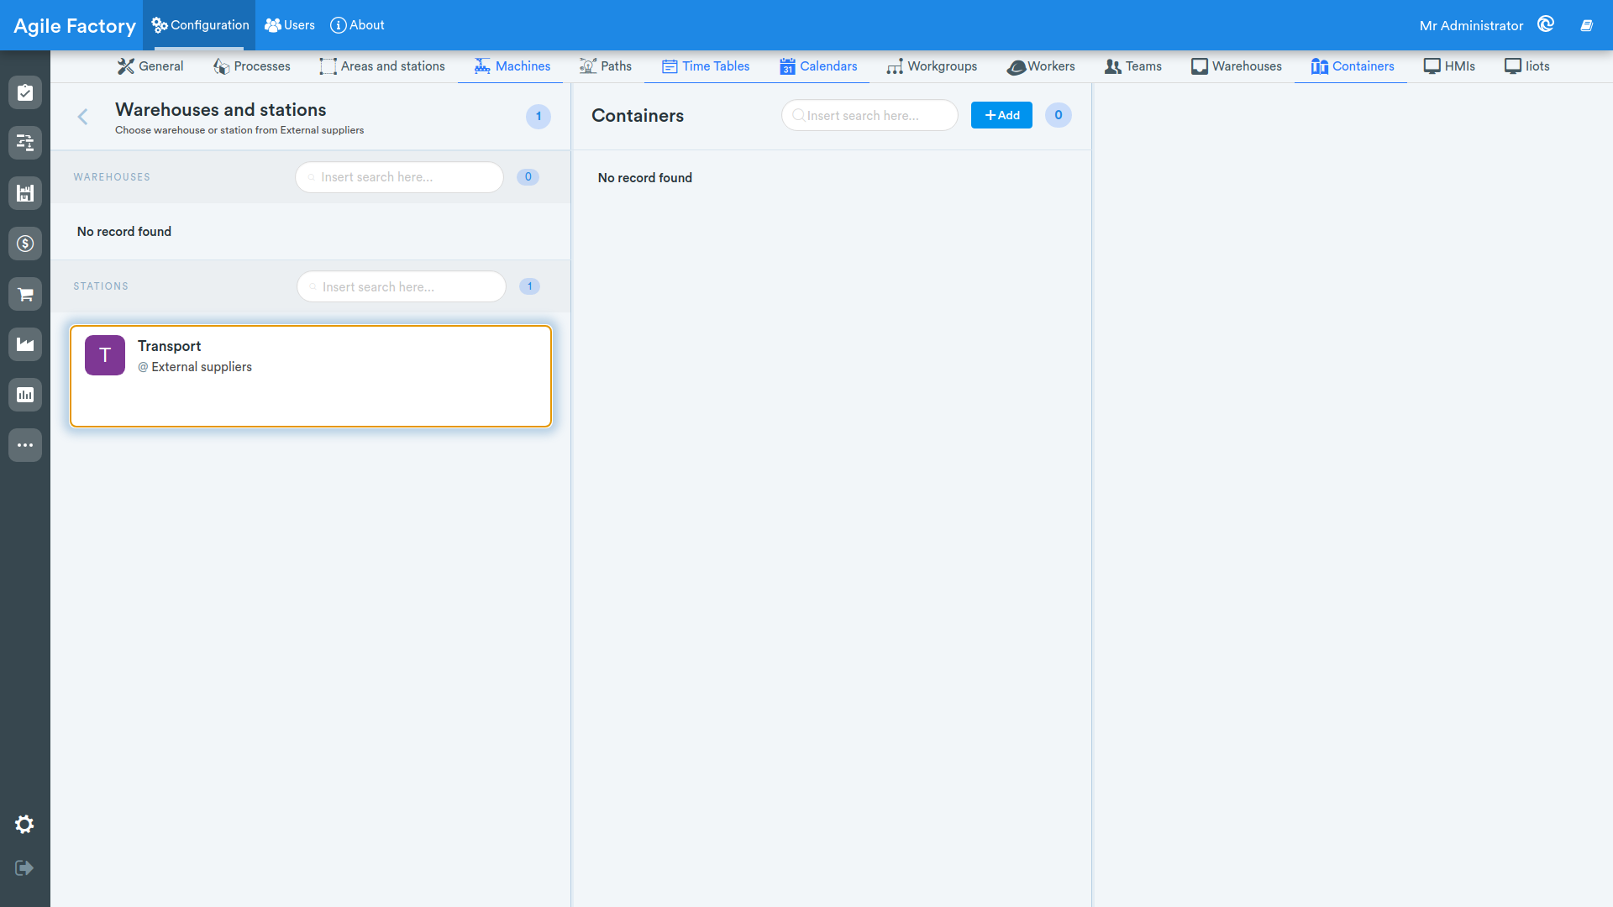Switch to the Workers tab
The width and height of the screenshot is (1613, 907).
[x=1041, y=66]
